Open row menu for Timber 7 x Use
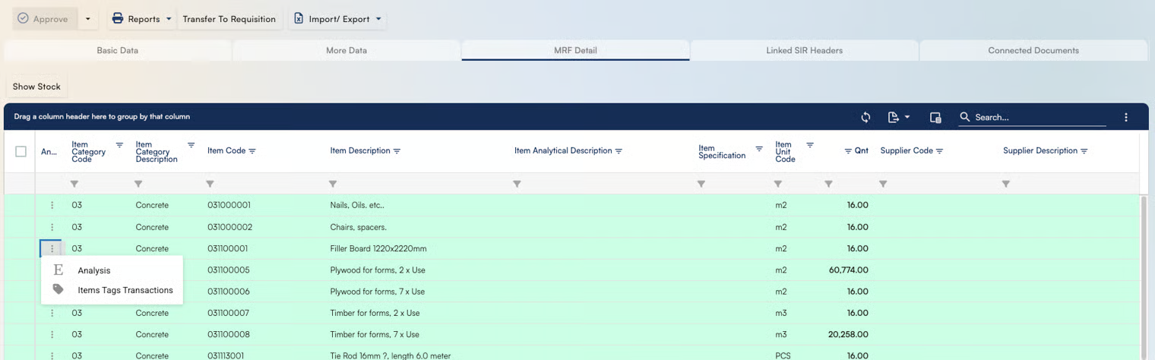The width and height of the screenshot is (1155, 360). 52,334
